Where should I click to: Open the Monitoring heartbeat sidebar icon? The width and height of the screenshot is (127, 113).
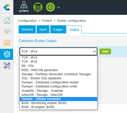tap(7, 32)
